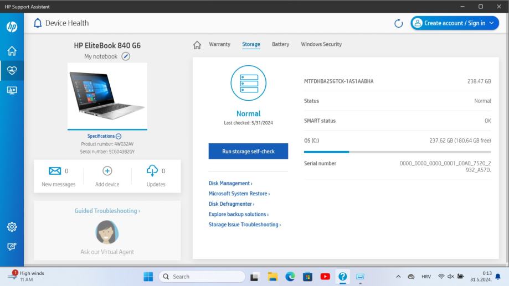Viewport: 509px width, 286px height.
Task: Check Updates cloud download icon
Action: (152, 171)
